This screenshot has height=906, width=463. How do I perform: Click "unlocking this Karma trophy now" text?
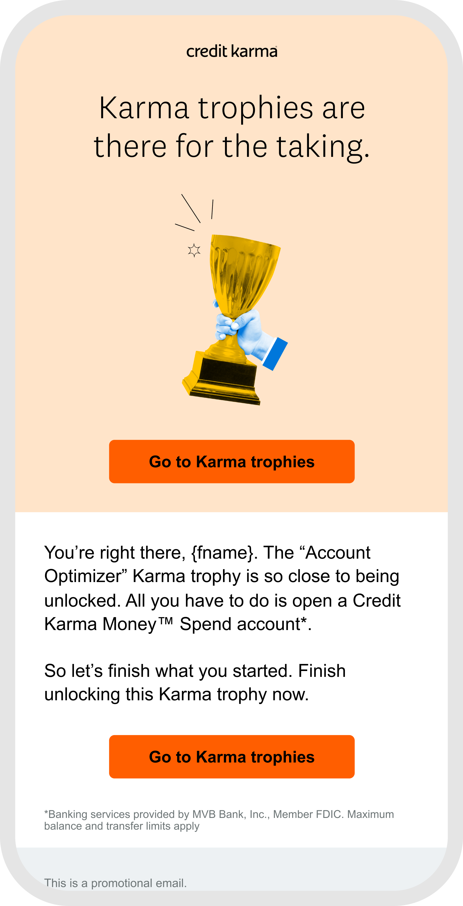coord(176,694)
